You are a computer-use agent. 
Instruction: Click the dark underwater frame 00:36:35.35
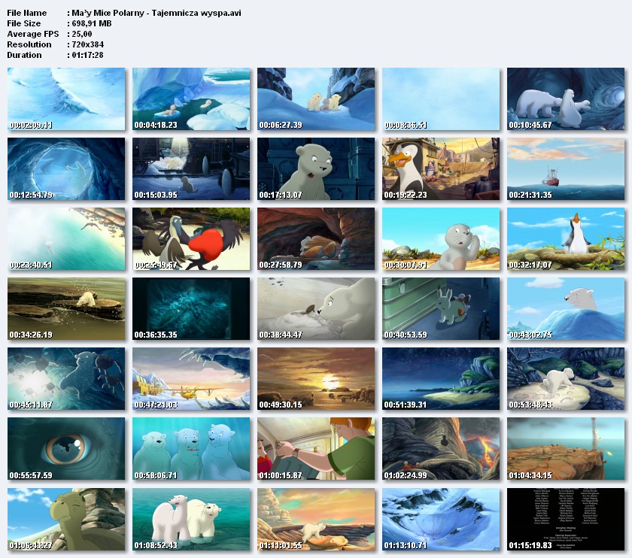191,308
